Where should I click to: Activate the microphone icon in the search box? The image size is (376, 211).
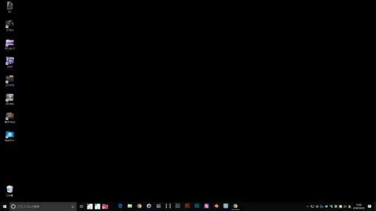click(x=73, y=206)
